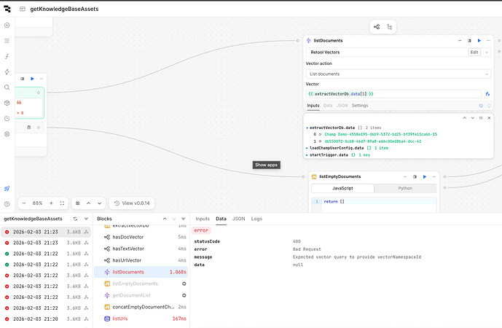Expand startTrigger.data tree node
This screenshot has width=502, height=328.
[307, 155]
